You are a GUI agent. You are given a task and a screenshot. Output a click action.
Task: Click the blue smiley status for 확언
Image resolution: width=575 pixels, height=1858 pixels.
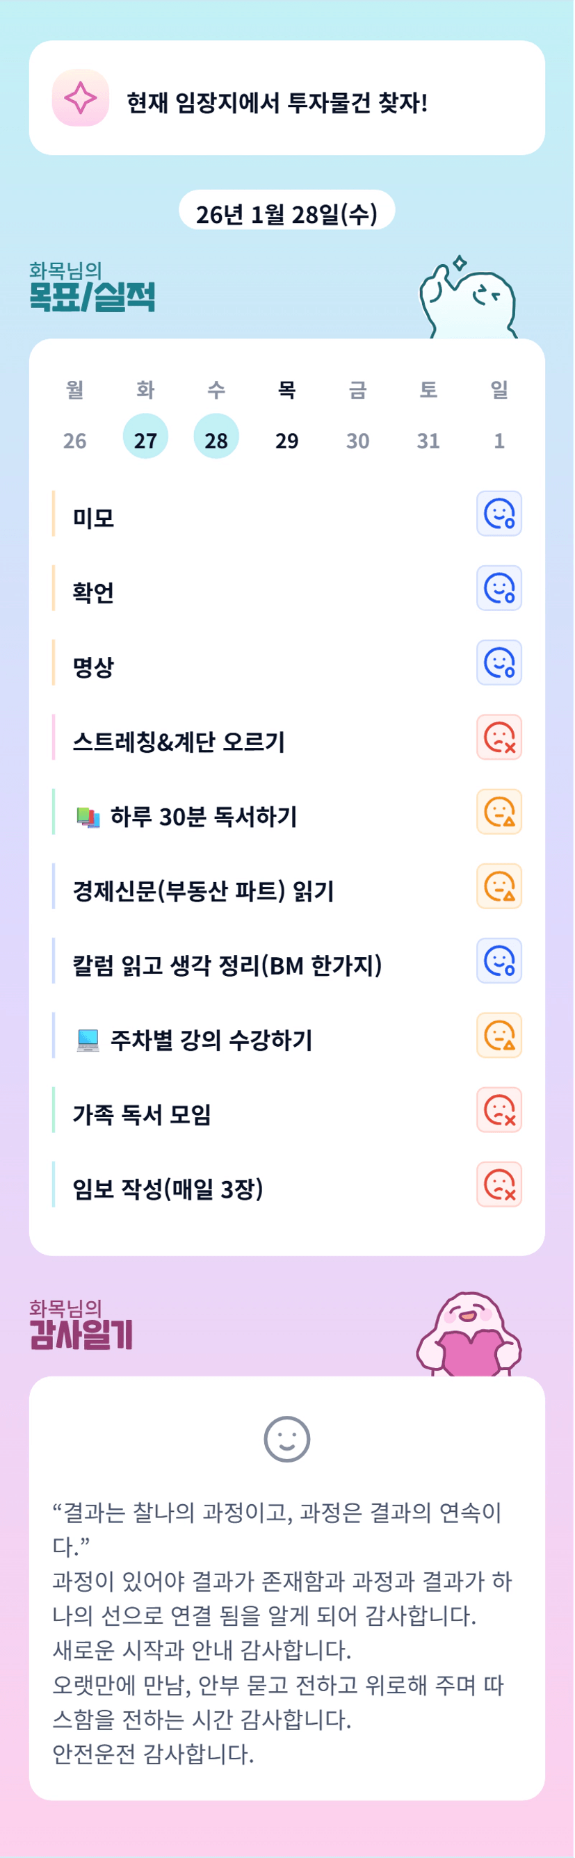click(x=499, y=588)
